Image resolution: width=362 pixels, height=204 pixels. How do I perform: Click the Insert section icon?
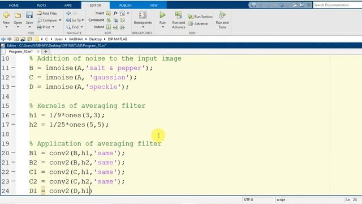point(109,13)
